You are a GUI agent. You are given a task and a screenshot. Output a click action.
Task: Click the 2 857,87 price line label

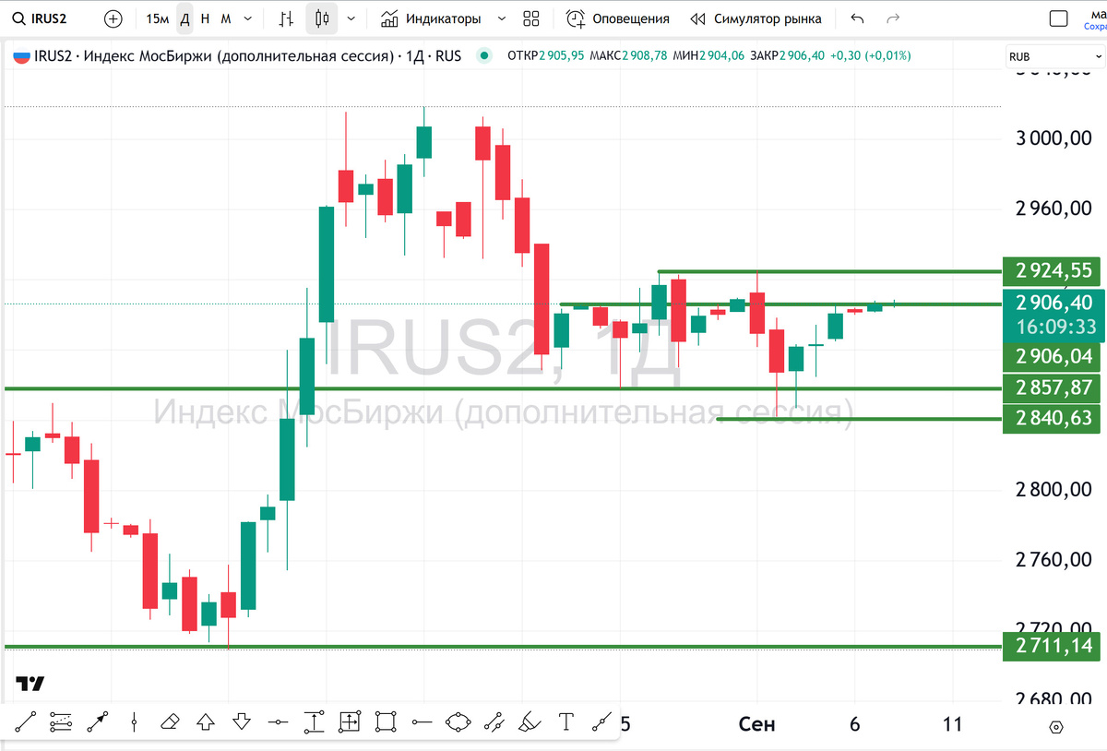pyautogui.click(x=1053, y=388)
